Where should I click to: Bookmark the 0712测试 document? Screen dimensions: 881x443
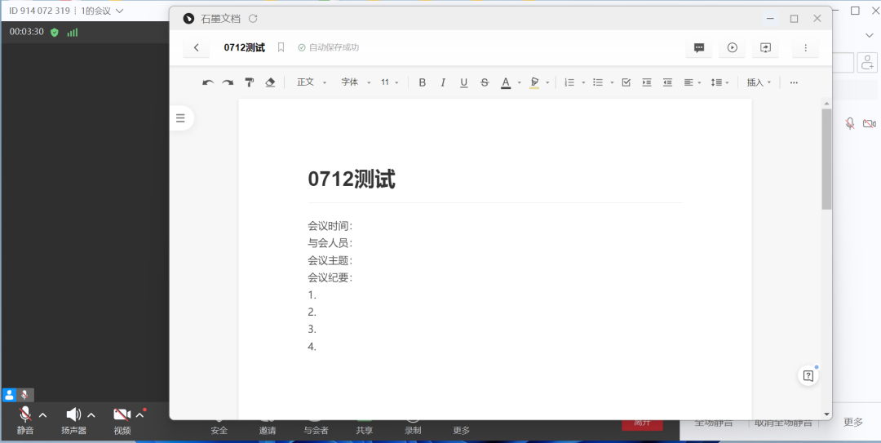(281, 47)
